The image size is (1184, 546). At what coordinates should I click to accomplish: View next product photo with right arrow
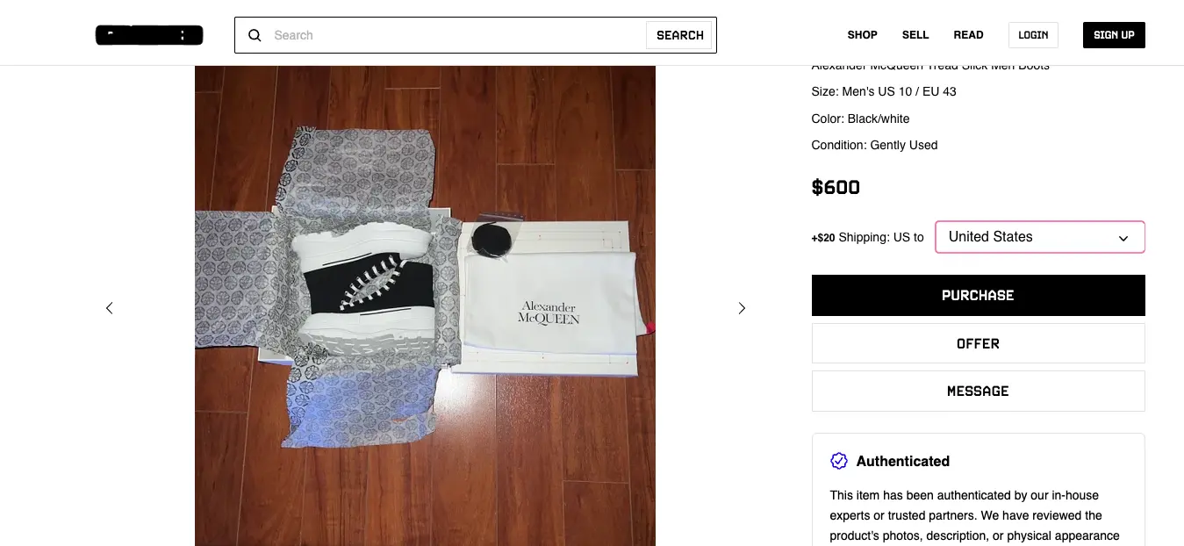(x=742, y=308)
